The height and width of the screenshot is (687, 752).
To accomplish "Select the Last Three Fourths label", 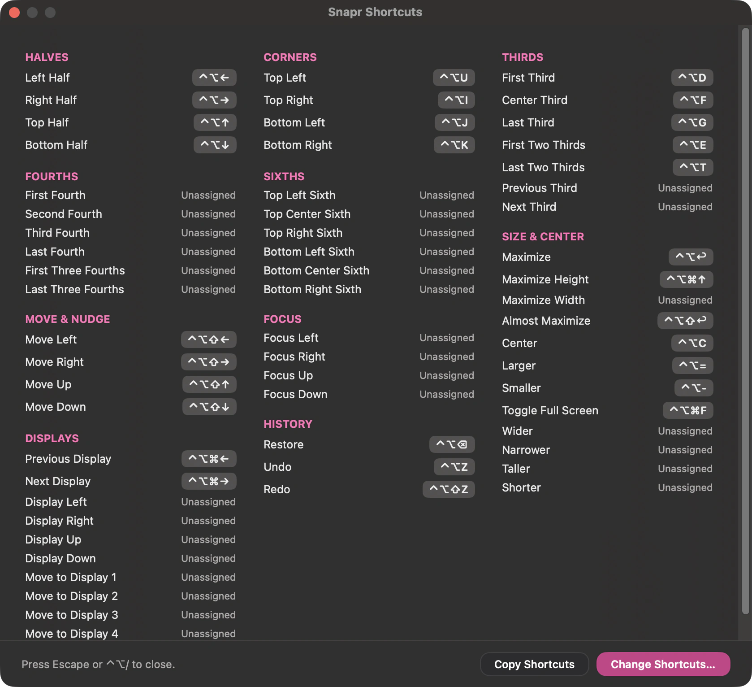I will point(75,289).
